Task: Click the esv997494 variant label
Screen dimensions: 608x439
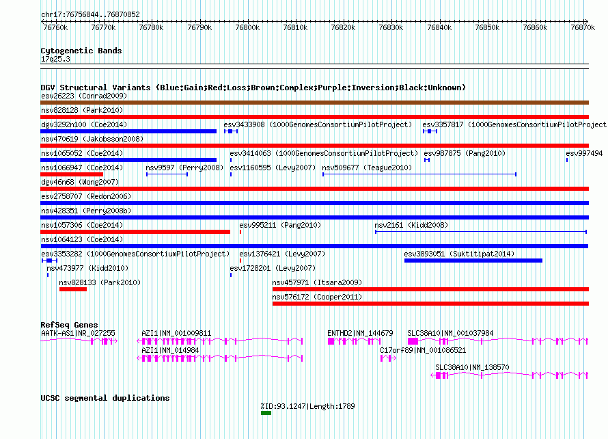Action: 584,153
